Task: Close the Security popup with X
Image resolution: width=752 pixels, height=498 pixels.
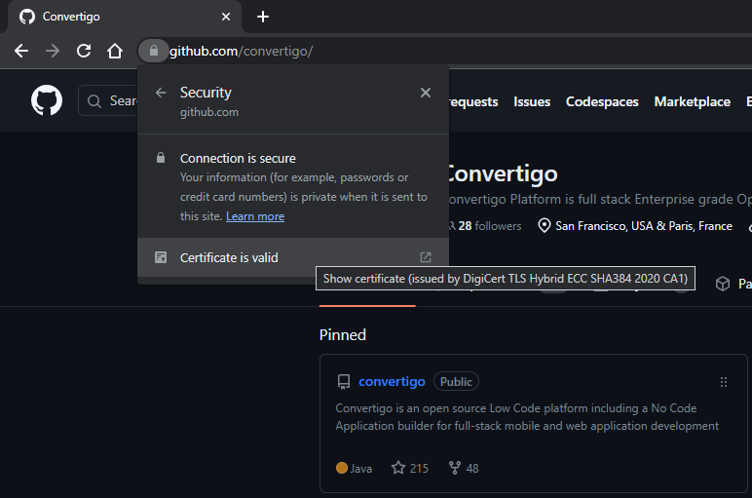Action: 425,93
